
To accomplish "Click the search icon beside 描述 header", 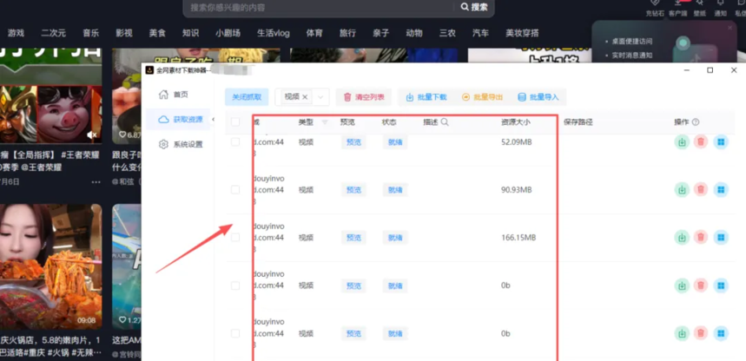I will coord(446,122).
